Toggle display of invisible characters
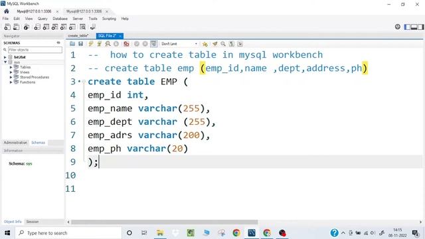Screen dimensions: 425x239 232,44
